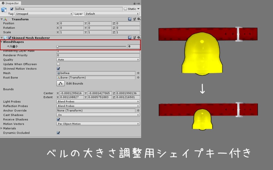Screen dimensions: 273x170
Task: Toggle the Receive Shadows checkbox
Action: [58, 119]
